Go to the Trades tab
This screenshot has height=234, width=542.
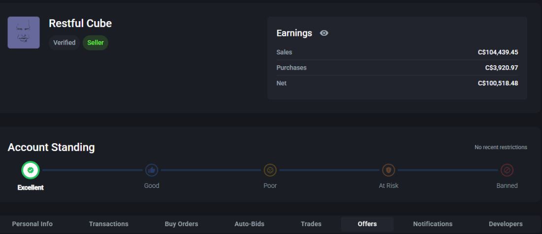tap(311, 224)
